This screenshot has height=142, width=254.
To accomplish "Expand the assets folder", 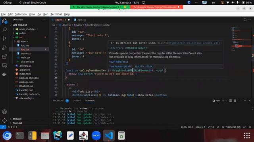I will pos(24,41).
